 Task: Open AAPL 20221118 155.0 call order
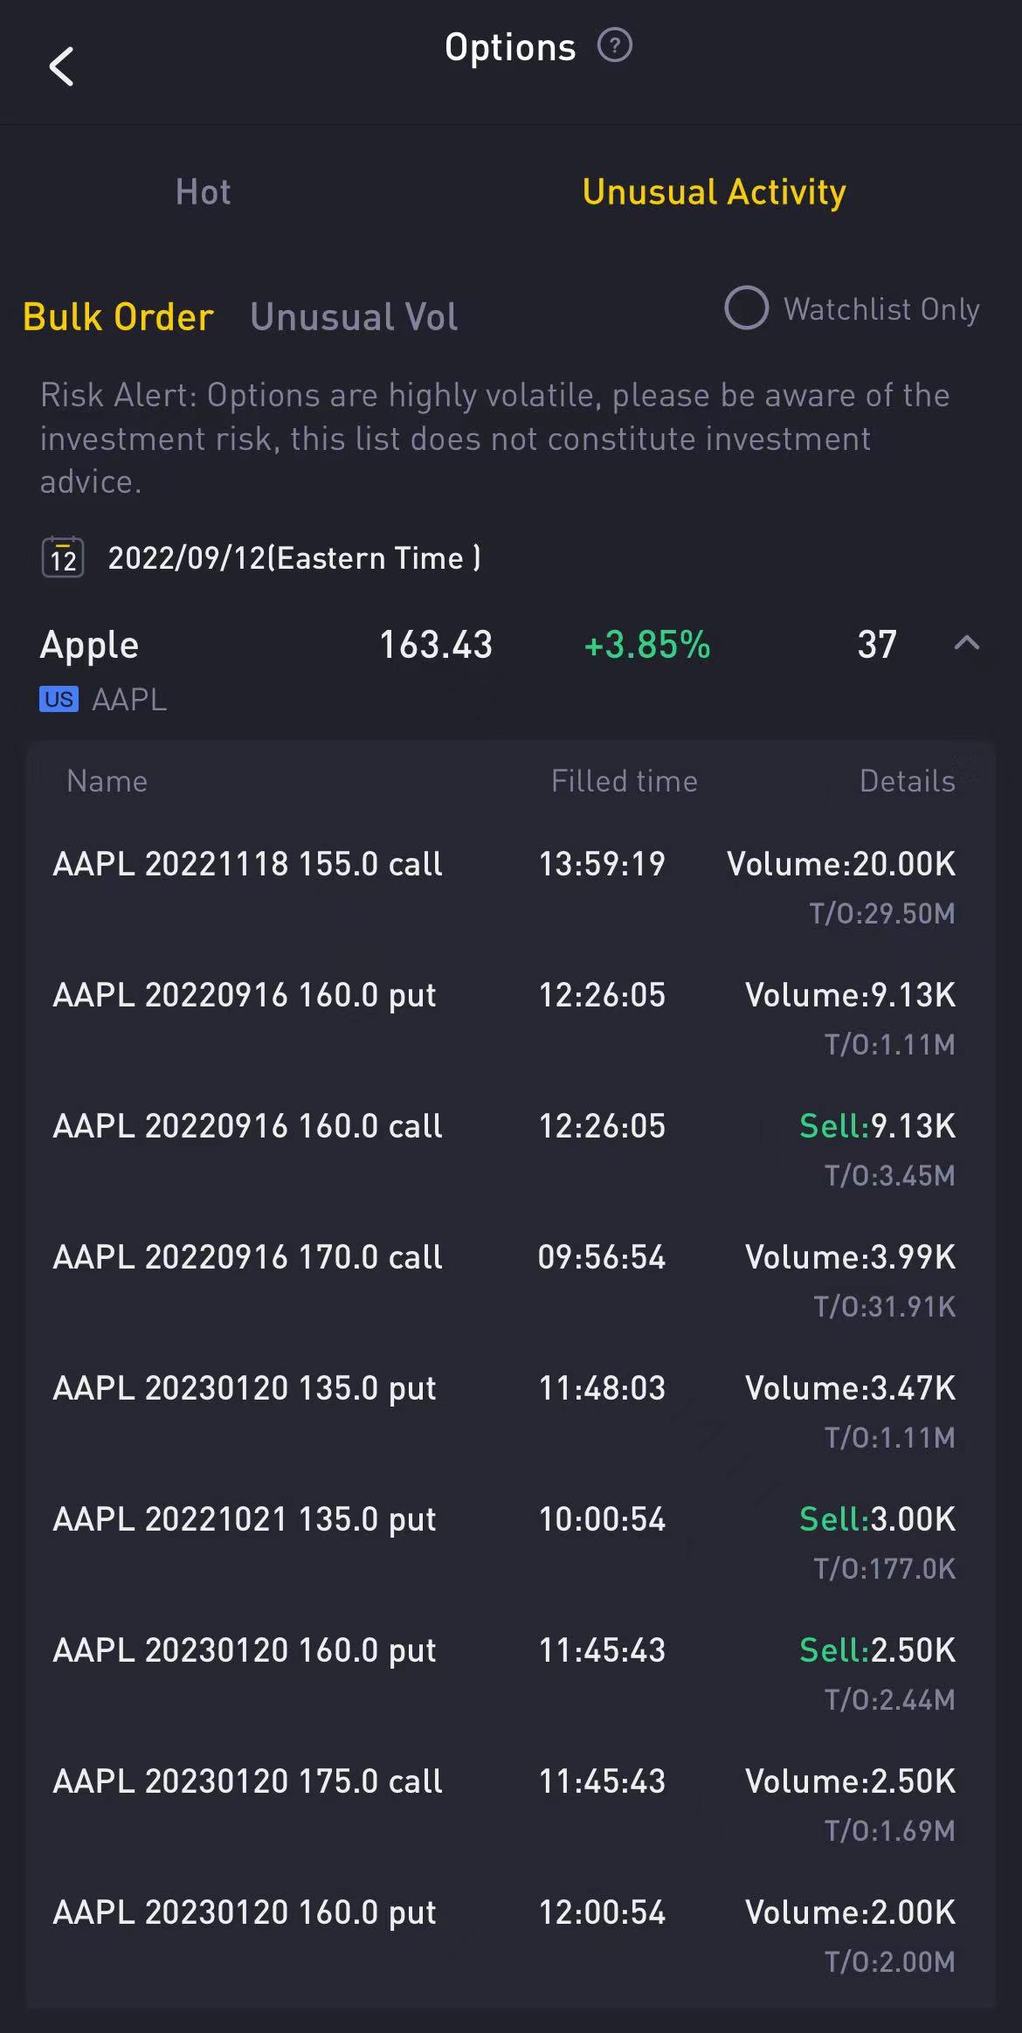point(247,864)
